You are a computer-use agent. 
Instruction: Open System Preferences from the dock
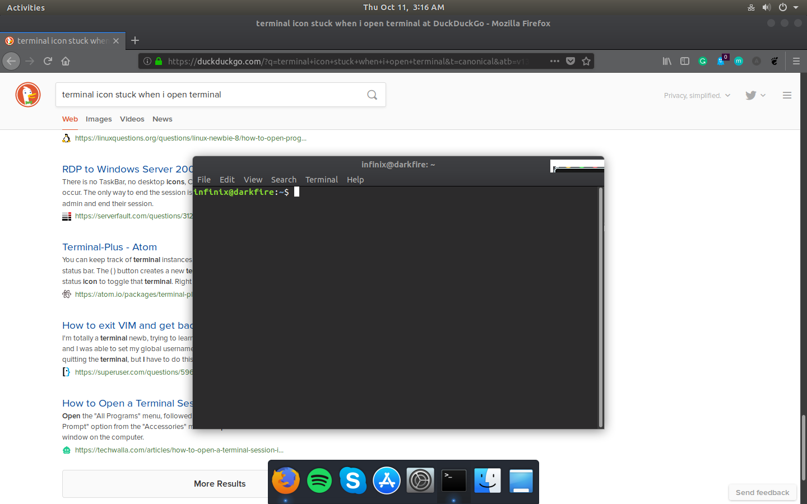420,480
